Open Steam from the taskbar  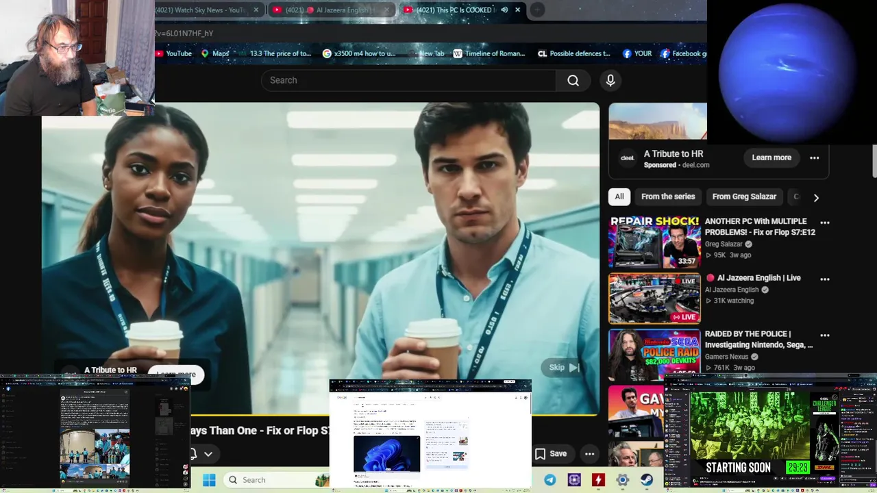click(x=647, y=480)
